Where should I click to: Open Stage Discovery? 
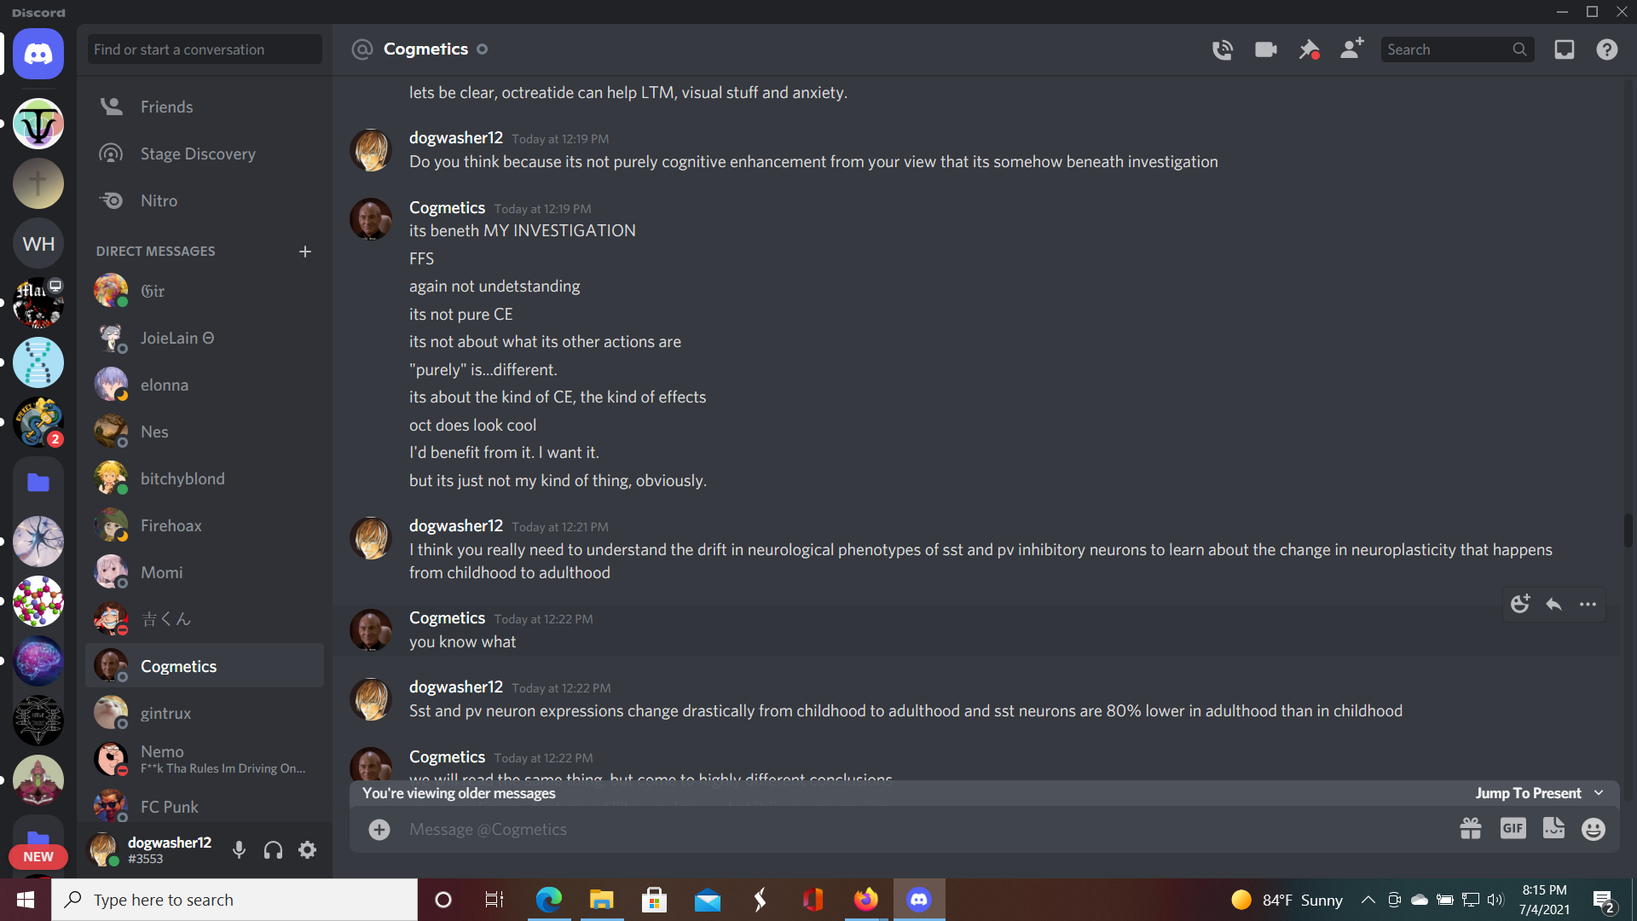tap(197, 153)
